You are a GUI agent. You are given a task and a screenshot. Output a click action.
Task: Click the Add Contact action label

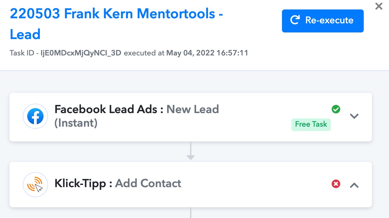pos(148,183)
